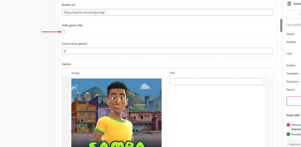Click the Link label in sidebar
The height and width of the screenshot is (147, 301).
coord(289,54)
